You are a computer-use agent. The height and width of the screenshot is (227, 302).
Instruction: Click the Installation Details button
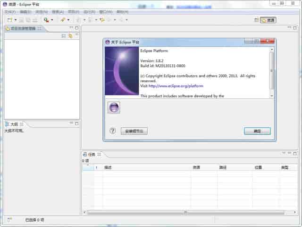(134, 131)
